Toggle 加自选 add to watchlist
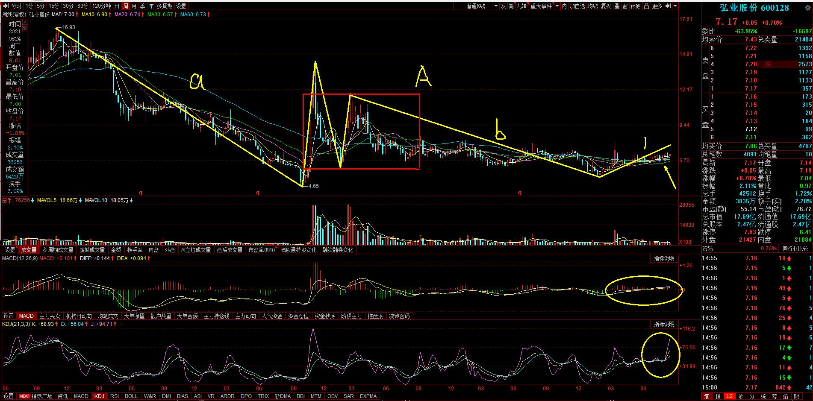 pyautogui.click(x=577, y=6)
